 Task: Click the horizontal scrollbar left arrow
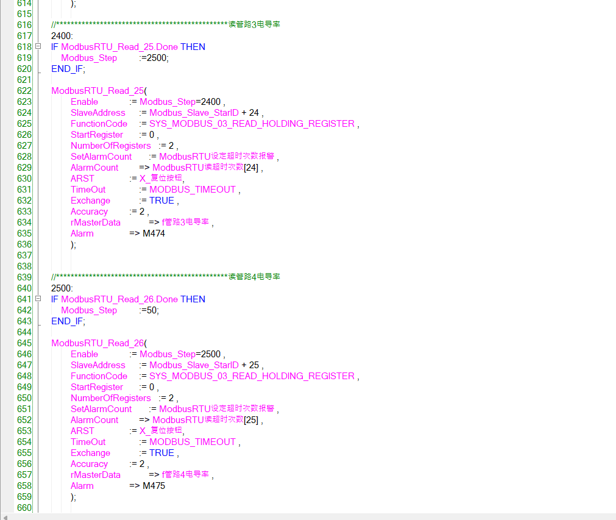click(x=5, y=516)
